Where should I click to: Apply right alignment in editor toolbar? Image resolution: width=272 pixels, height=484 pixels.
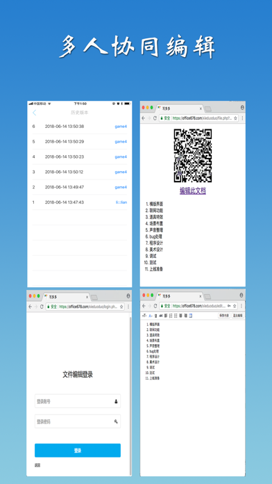coord(185,316)
